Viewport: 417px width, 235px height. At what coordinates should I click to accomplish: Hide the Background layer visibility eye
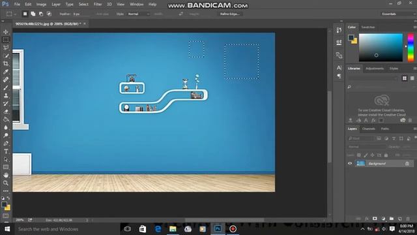tap(350, 164)
